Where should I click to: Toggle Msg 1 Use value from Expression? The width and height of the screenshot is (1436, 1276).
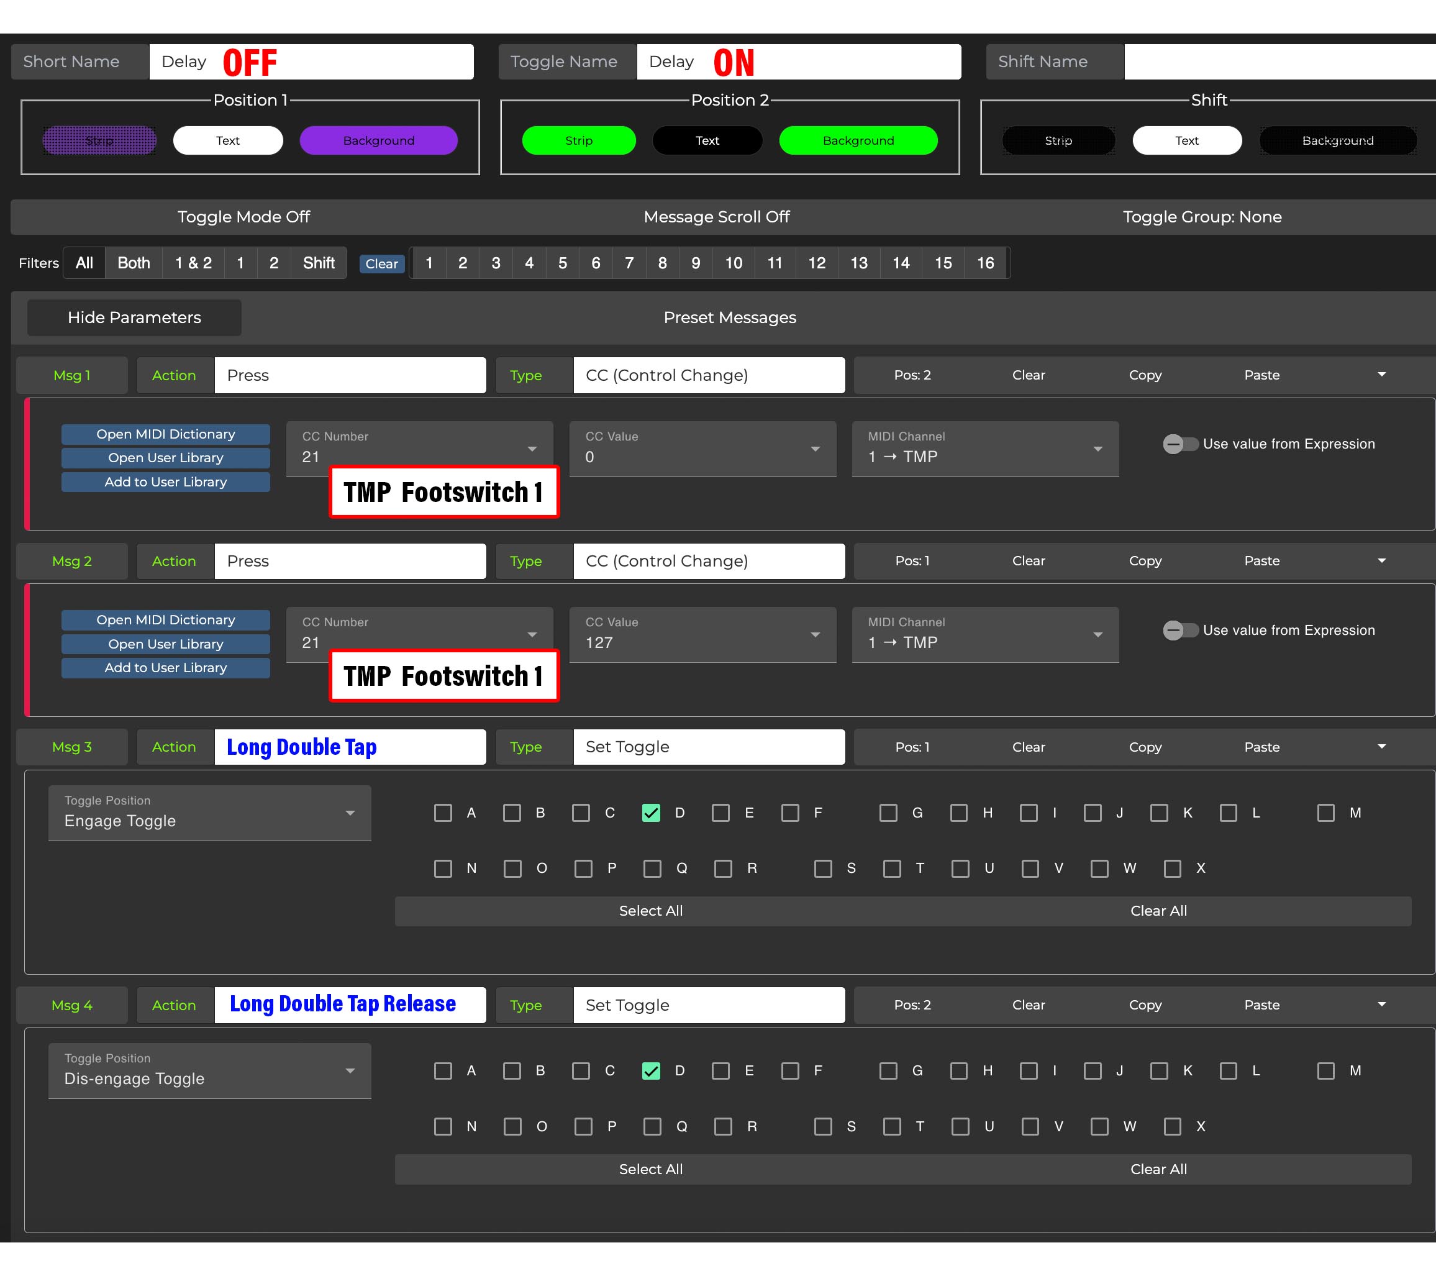[1179, 444]
